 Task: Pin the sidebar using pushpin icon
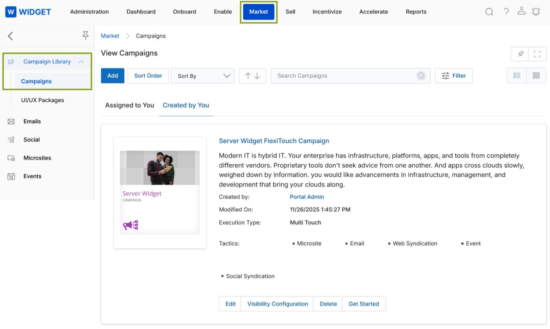pyautogui.click(x=85, y=36)
